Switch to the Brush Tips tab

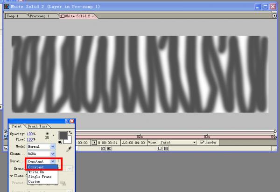click(37, 126)
